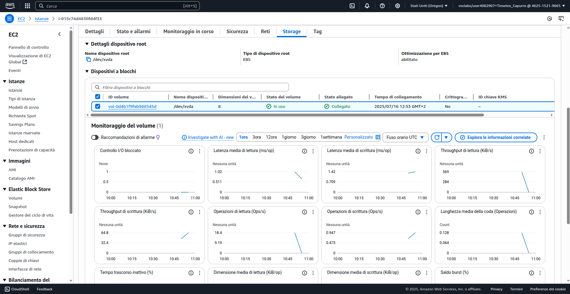This screenshot has height=294, width=570.
Task: Show info for Tempo trascorso inattivo
Action: click(x=191, y=273)
